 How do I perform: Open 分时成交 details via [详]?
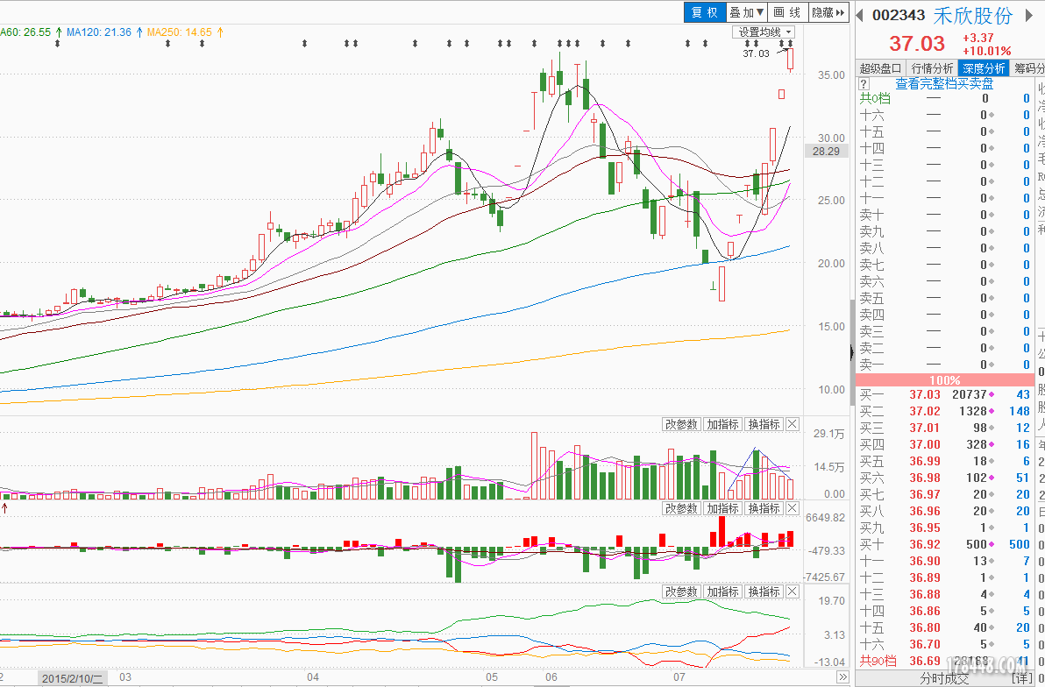(x=1021, y=679)
